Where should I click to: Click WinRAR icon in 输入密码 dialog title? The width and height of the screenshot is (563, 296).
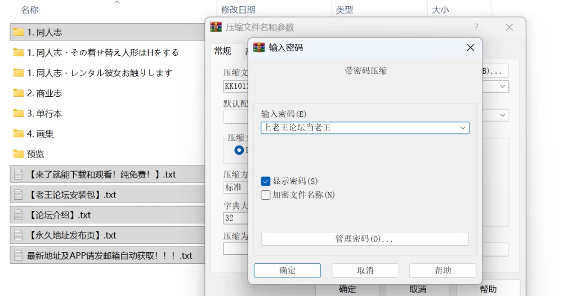pos(259,47)
